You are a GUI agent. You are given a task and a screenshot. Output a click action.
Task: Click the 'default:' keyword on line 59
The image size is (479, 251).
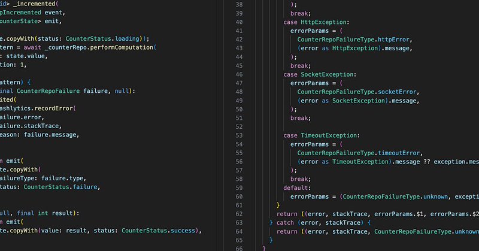[297, 188]
